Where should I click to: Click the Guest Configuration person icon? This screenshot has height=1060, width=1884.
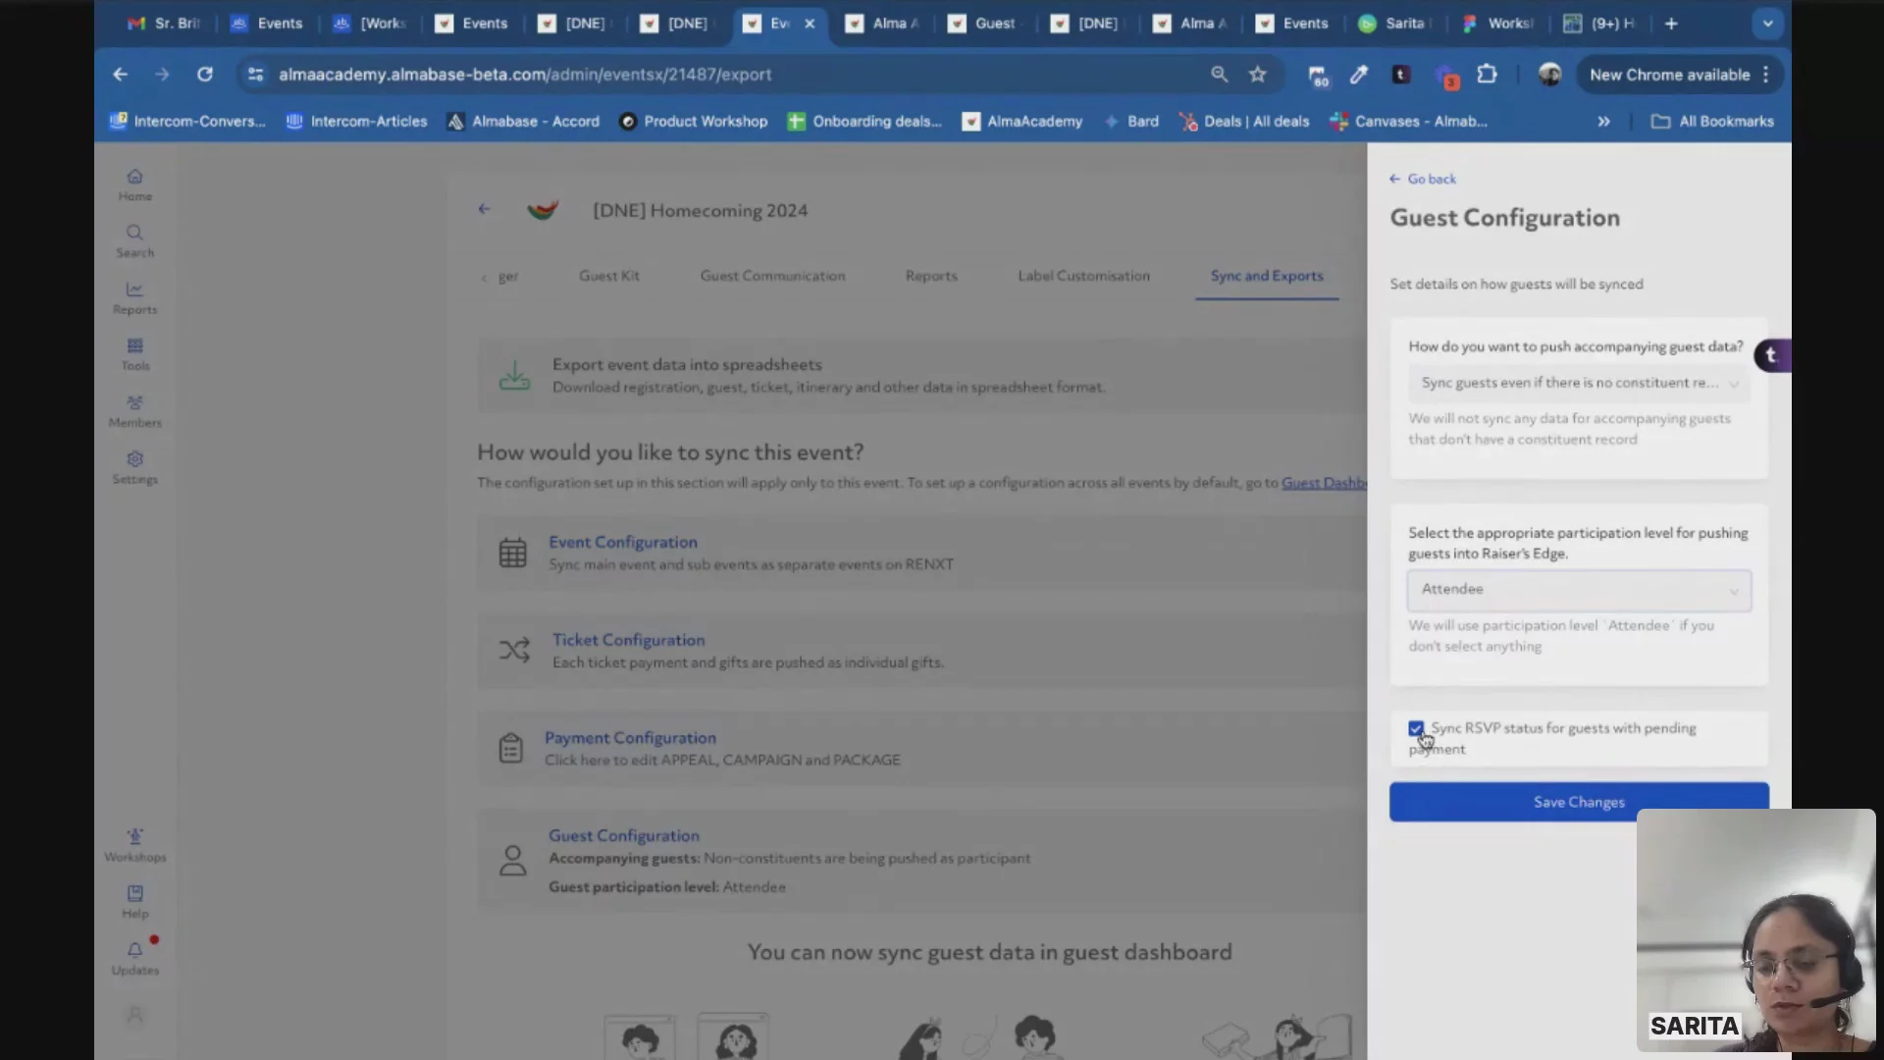[x=512, y=861]
